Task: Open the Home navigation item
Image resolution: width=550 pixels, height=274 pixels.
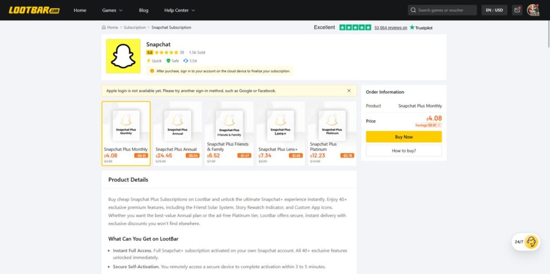Action: tap(80, 10)
